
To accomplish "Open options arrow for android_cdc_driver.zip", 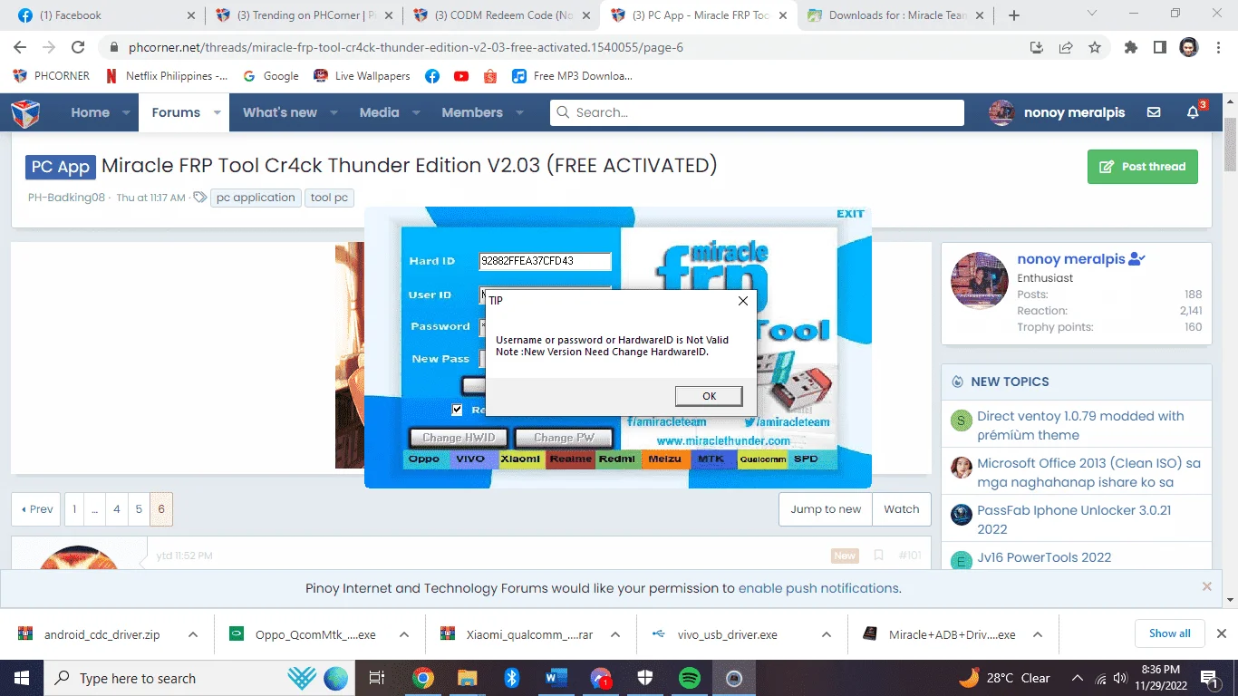I will [193, 634].
